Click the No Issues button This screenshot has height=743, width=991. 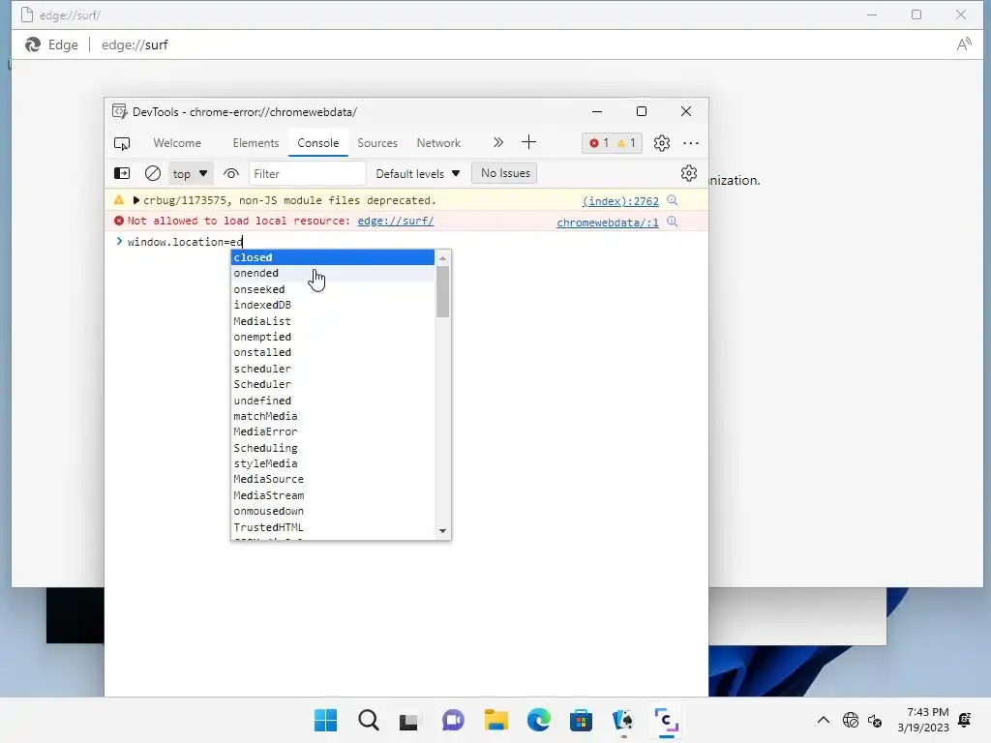[x=504, y=173]
